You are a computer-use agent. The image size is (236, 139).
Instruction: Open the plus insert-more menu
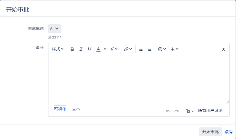pyautogui.click(x=174, y=49)
